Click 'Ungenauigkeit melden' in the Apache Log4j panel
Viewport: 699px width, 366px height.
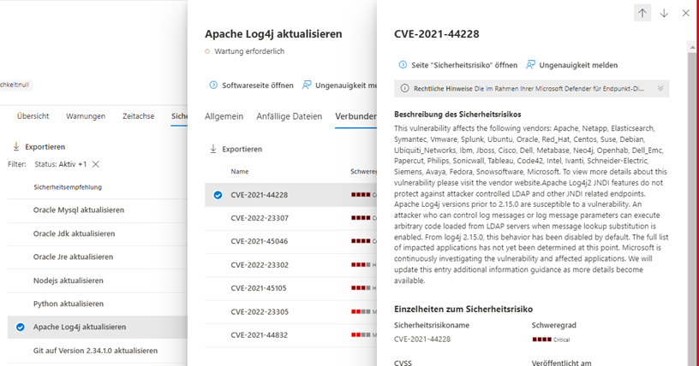coord(340,85)
